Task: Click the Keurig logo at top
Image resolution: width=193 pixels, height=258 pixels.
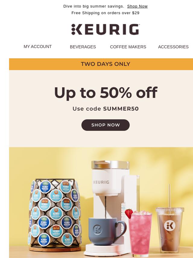Action: [106, 29]
